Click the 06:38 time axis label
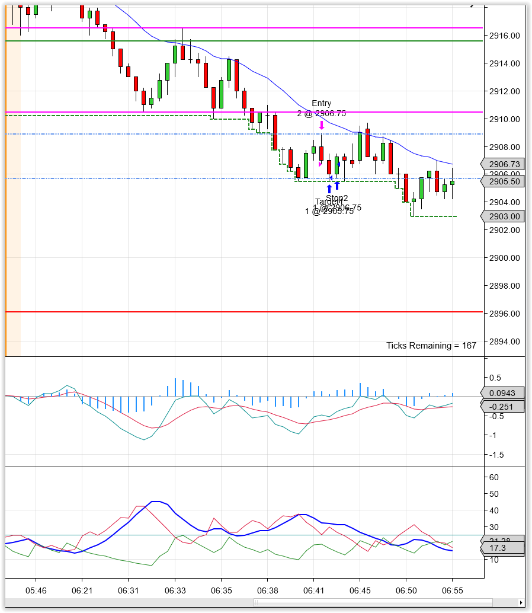 268,590
